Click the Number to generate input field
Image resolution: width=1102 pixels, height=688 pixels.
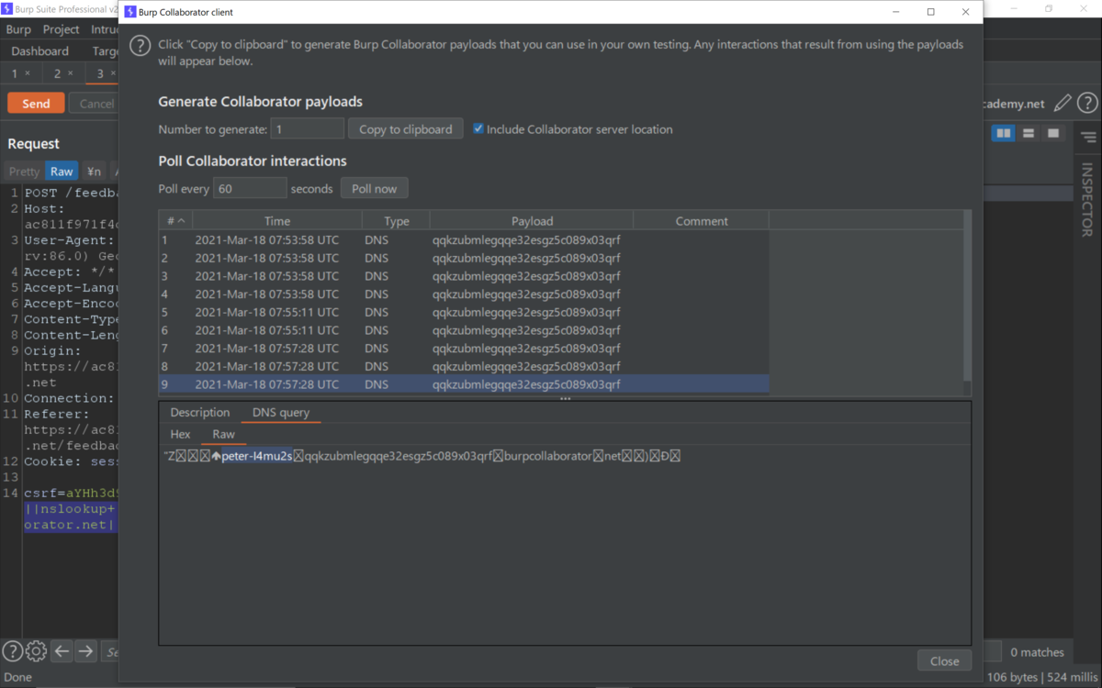click(308, 128)
